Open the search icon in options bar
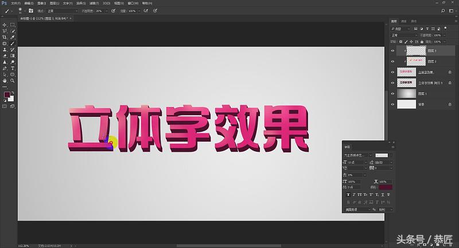This screenshot has width=459, height=248. (443, 11)
